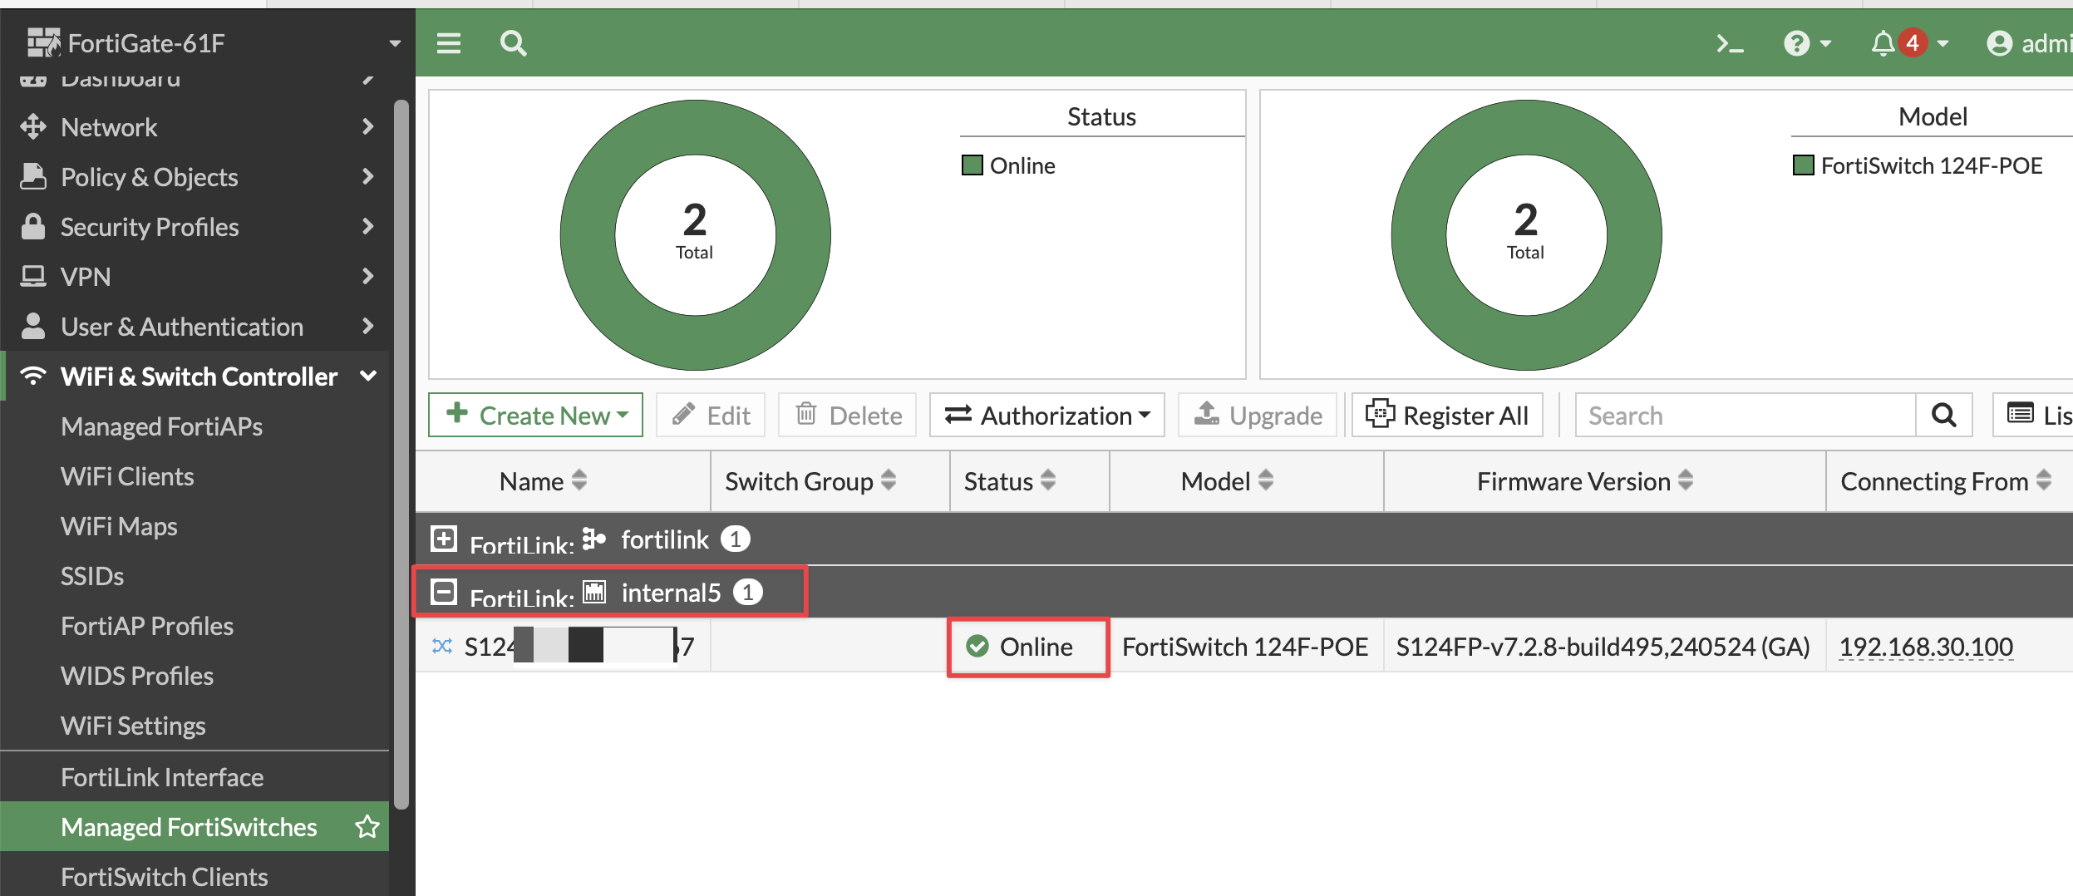Image resolution: width=2073 pixels, height=896 pixels.
Task: Click the VPN laptop icon
Action: tap(33, 276)
